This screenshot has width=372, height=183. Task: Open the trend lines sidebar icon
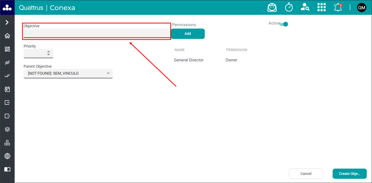tap(7, 62)
